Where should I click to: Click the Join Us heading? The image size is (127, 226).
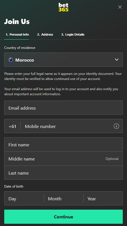[x=17, y=22]
